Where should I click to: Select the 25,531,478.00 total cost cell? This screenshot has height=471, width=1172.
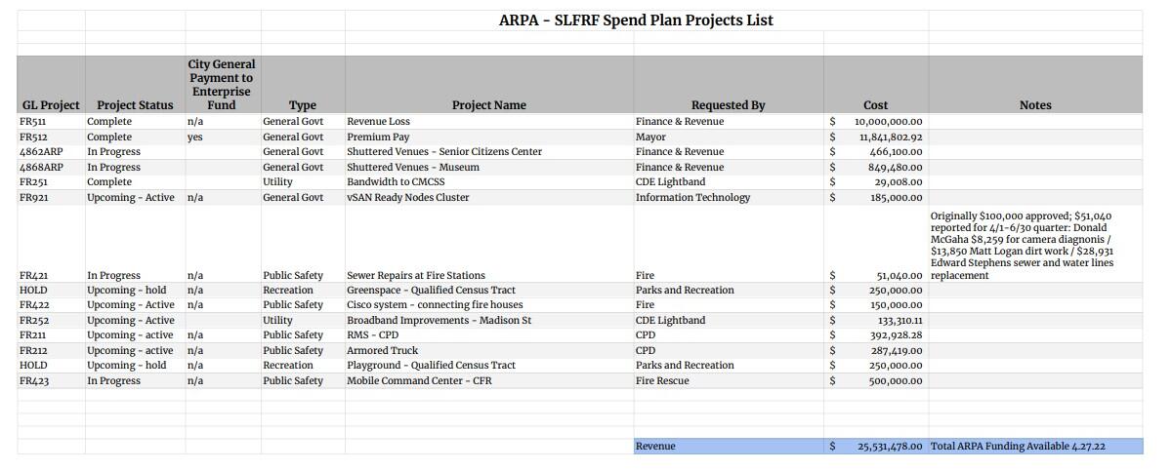coord(889,447)
